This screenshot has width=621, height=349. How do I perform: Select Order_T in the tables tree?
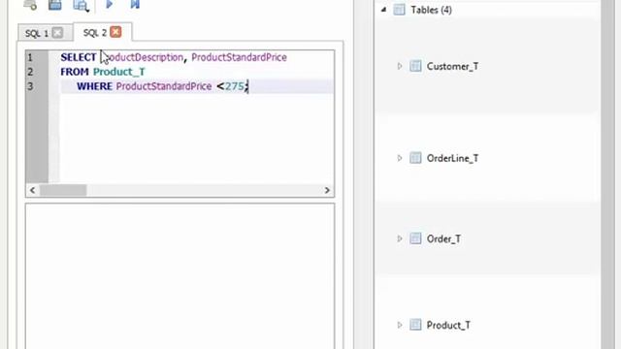pos(443,239)
